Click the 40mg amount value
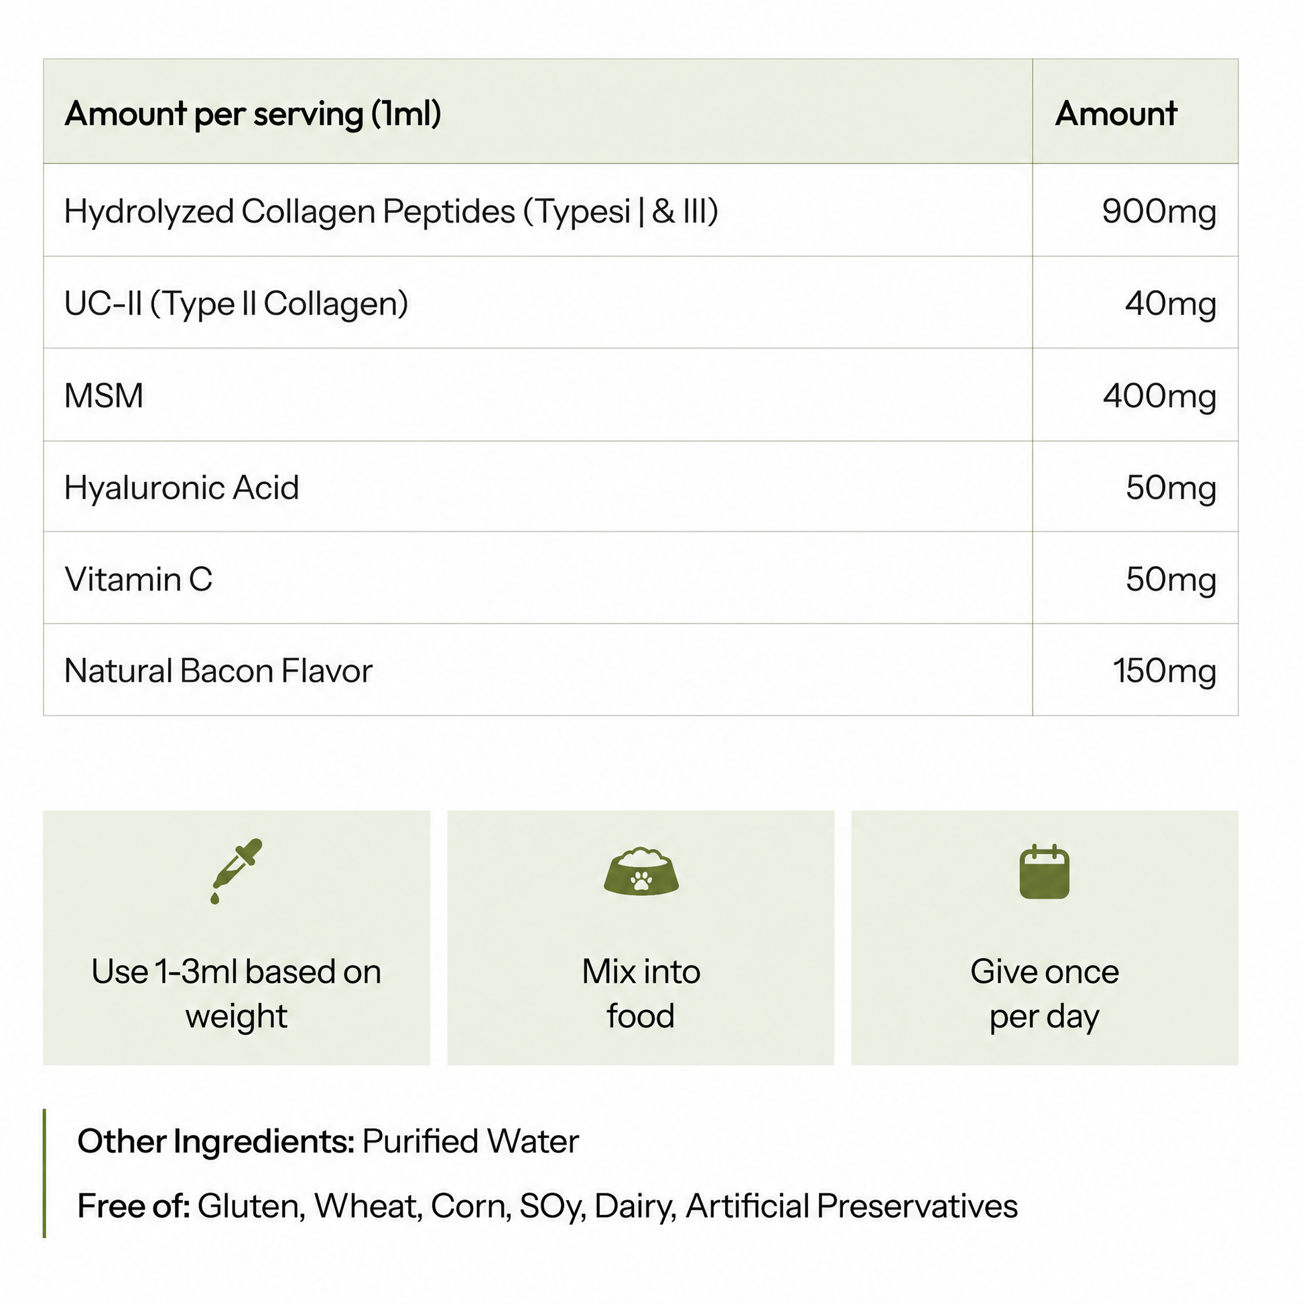1304x1304 pixels. pos(1171,304)
